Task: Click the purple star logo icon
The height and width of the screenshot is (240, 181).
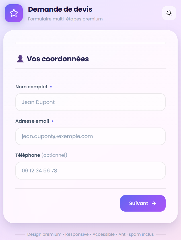Action: [x=14, y=13]
